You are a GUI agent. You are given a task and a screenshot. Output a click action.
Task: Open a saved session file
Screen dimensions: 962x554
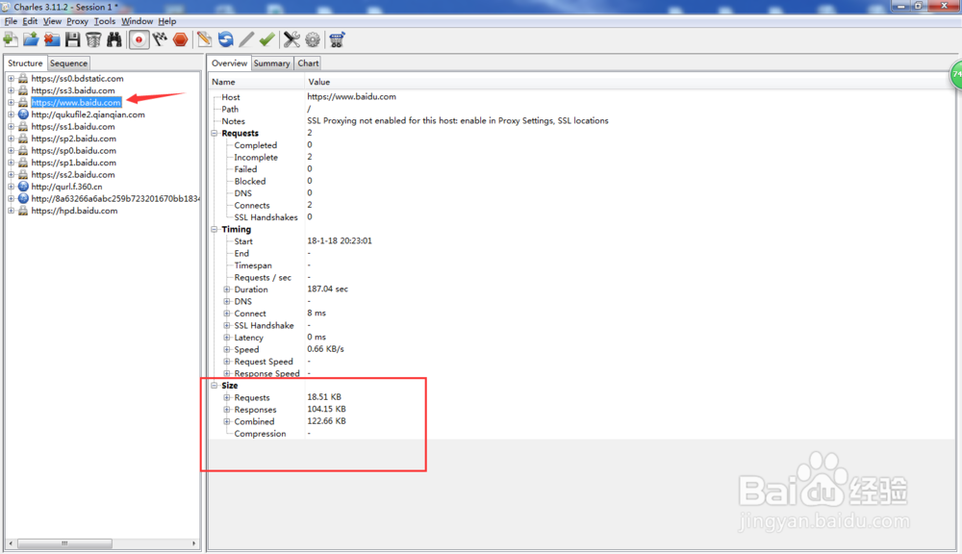(x=31, y=39)
